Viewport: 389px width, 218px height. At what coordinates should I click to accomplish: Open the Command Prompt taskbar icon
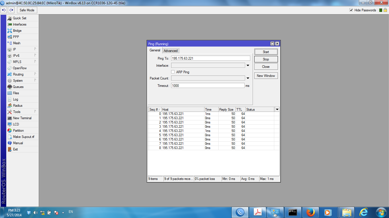click(293, 212)
